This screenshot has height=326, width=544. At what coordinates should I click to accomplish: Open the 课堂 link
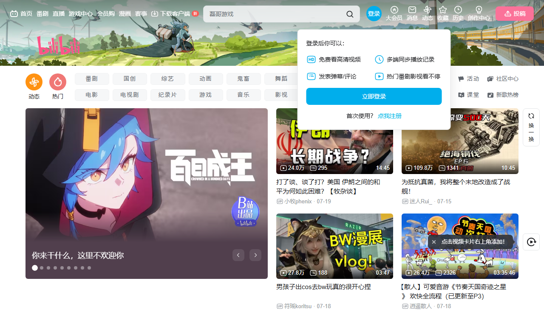[x=468, y=95]
